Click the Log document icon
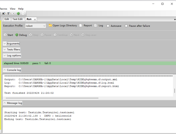This screenshot has height=134, width=176. pyautogui.click(x=95, y=26)
